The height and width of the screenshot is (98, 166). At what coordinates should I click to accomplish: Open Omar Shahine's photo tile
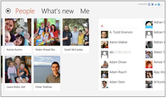pos(47,73)
